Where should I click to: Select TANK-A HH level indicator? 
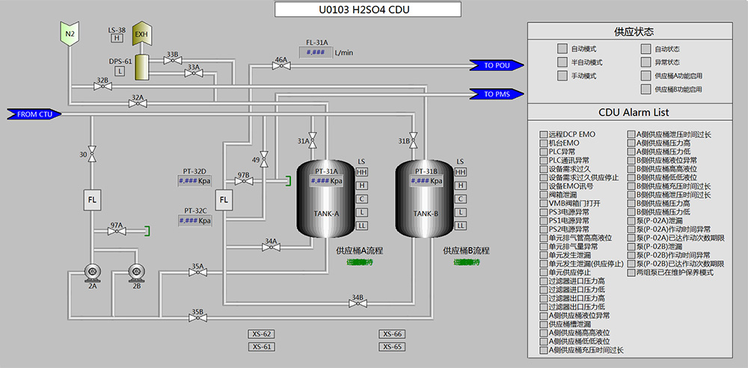point(362,172)
